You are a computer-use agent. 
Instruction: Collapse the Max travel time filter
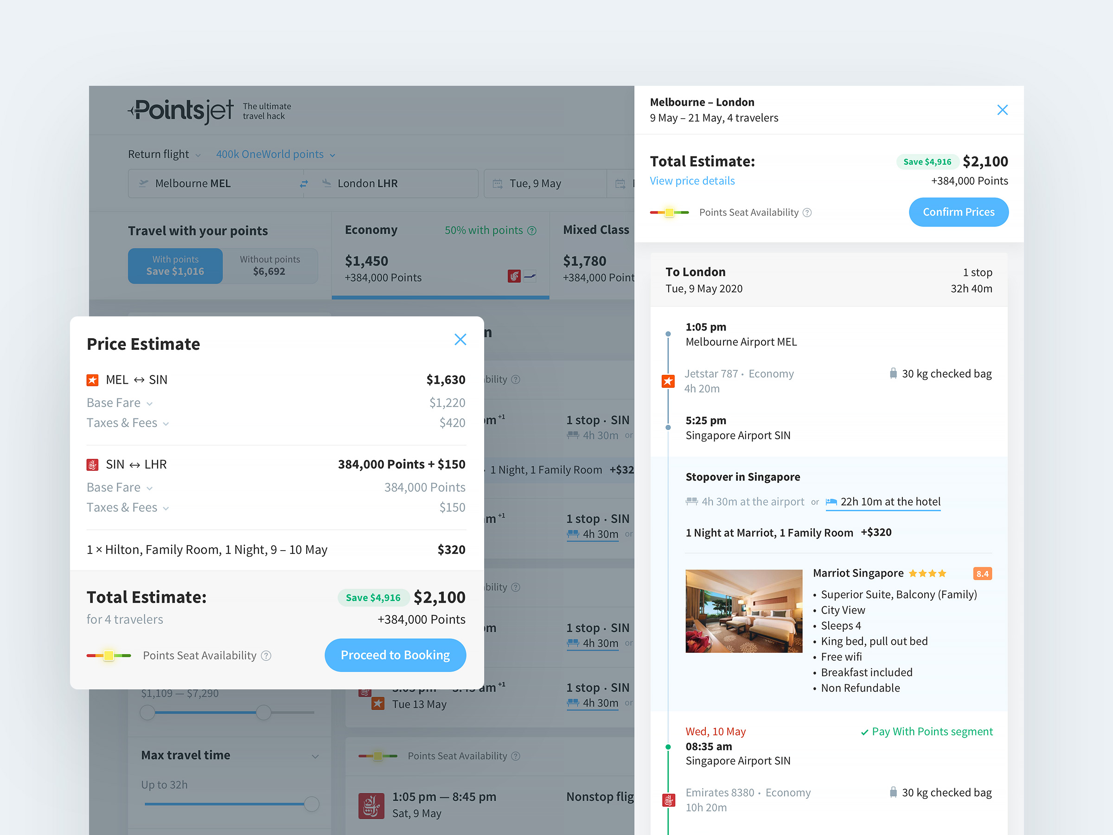[x=315, y=756]
